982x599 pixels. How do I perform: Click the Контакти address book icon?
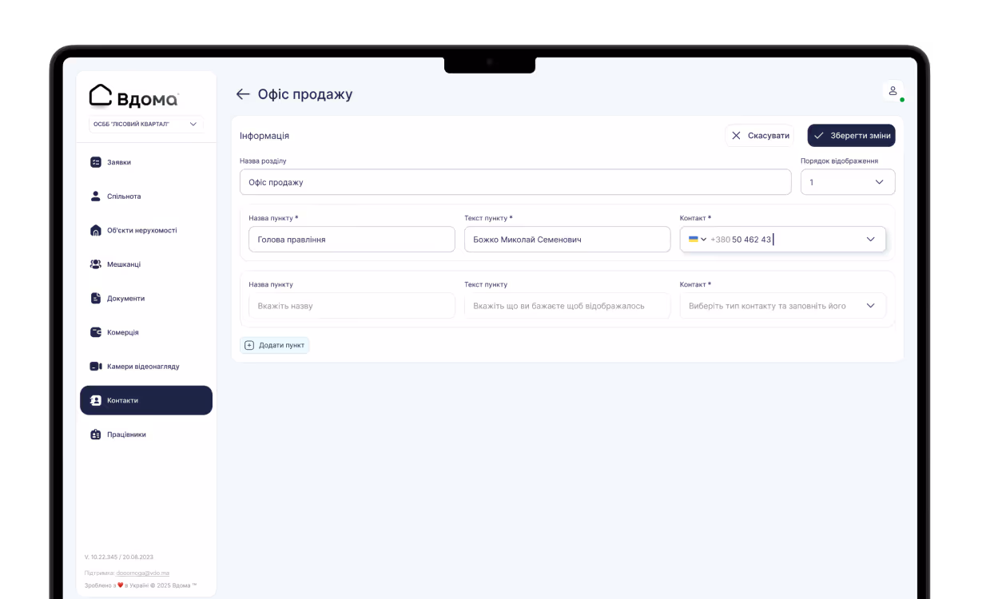coord(96,400)
